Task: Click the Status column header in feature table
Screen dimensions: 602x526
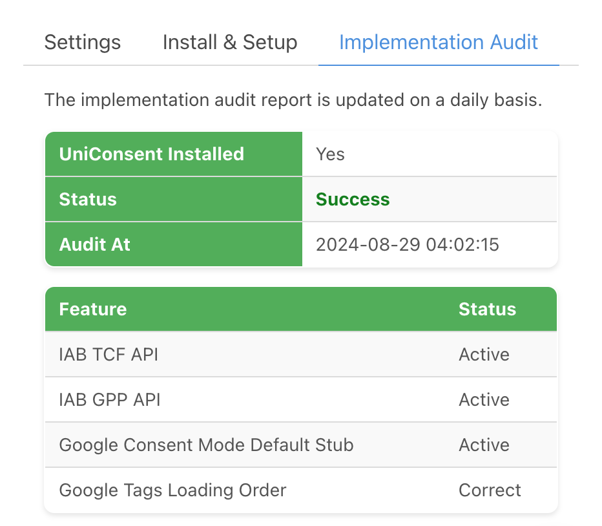Action: 487,309
